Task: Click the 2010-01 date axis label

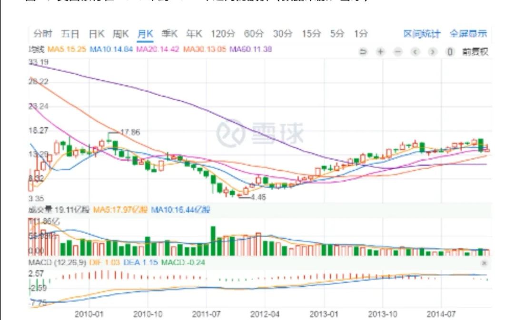Action: pyautogui.click(x=89, y=314)
